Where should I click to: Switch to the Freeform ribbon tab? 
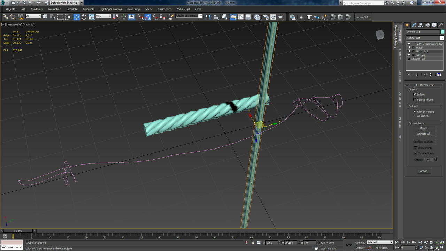point(400,54)
